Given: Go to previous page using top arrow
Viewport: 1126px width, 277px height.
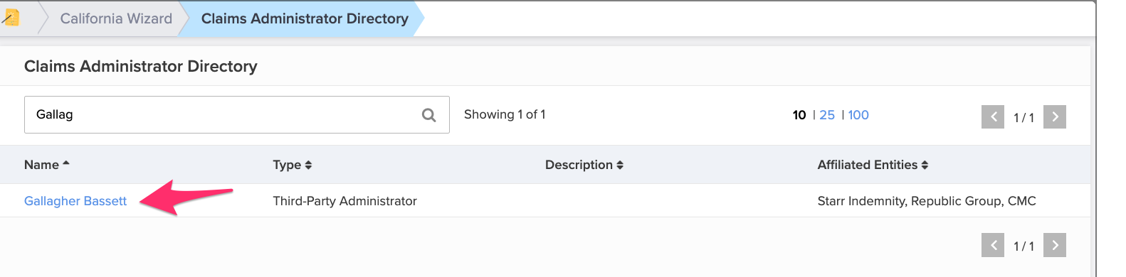Looking at the screenshot, I should coord(993,117).
